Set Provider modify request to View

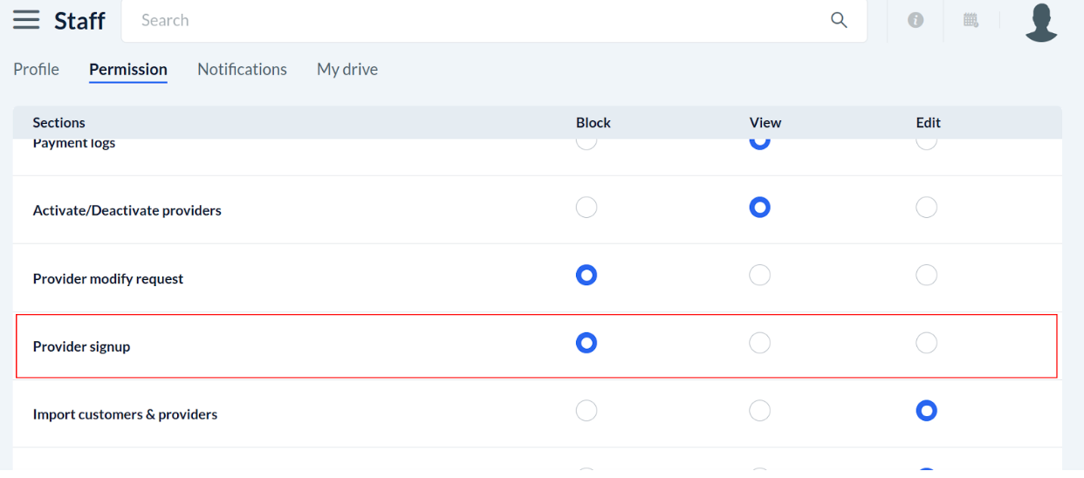click(x=760, y=276)
